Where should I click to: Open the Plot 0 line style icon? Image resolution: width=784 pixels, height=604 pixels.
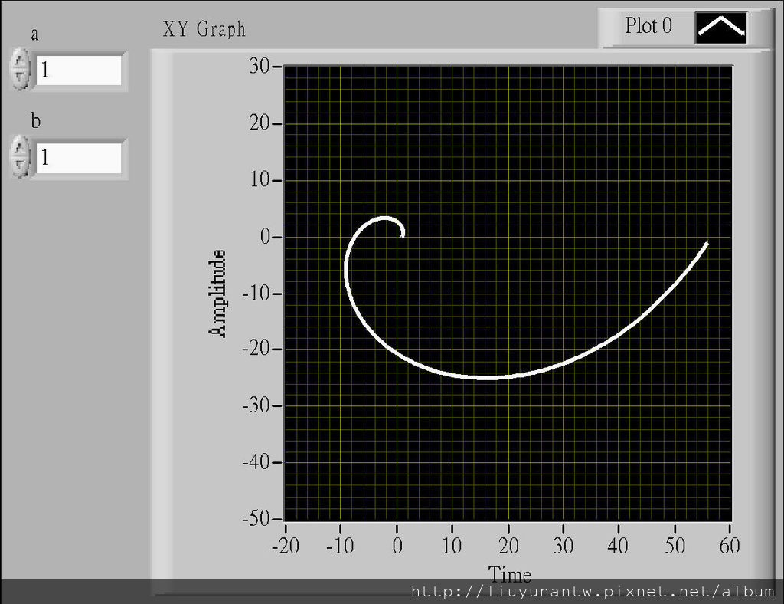720,28
